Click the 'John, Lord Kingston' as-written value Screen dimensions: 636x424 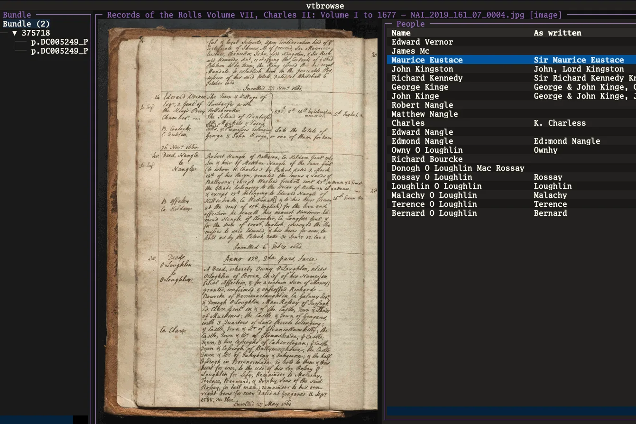(579, 69)
